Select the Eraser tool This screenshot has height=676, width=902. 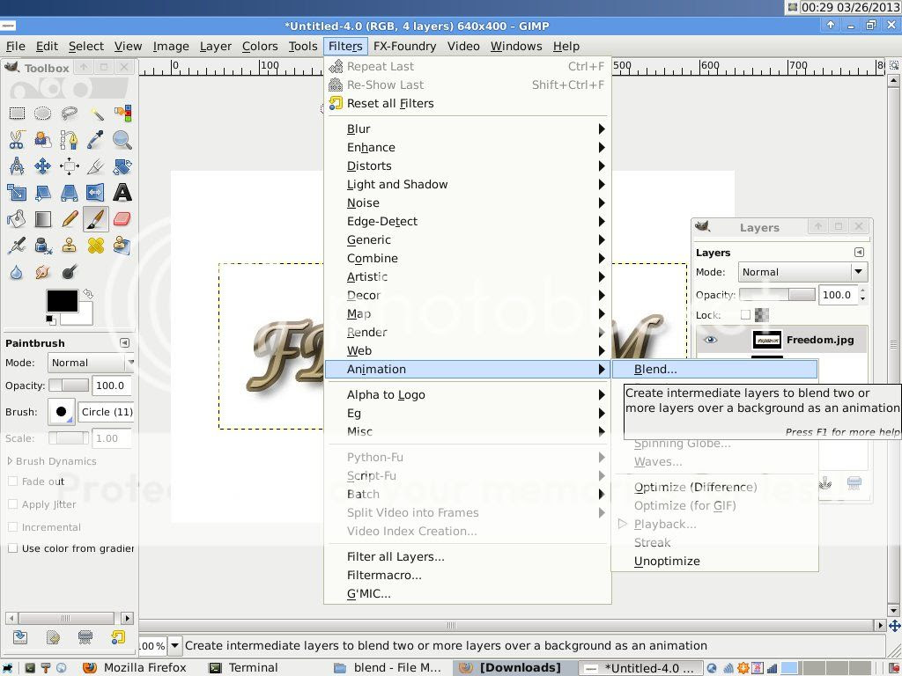[x=122, y=219]
